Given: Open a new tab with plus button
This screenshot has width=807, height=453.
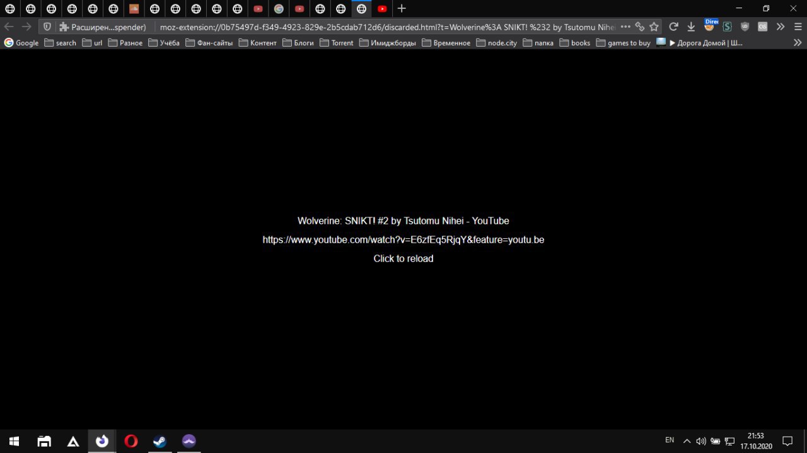Looking at the screenshot, I should 402,9.
